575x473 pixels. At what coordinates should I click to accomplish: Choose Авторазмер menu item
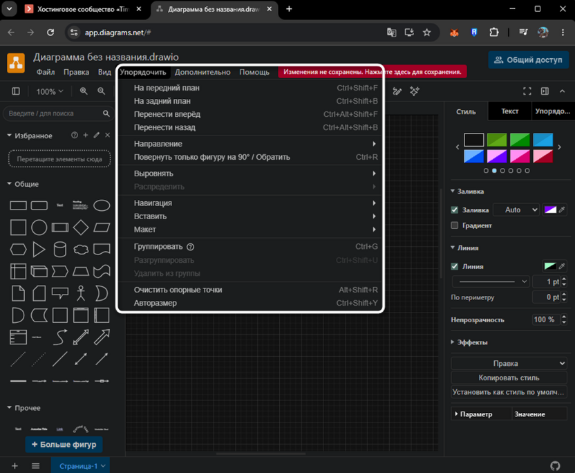[x=250, y=303]
